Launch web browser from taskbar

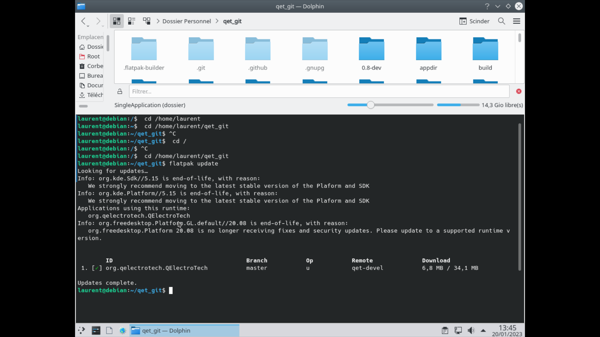coord(122,330)
